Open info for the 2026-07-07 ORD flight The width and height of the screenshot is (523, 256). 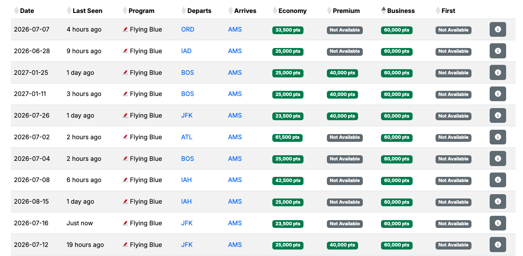tap(497, 29)
